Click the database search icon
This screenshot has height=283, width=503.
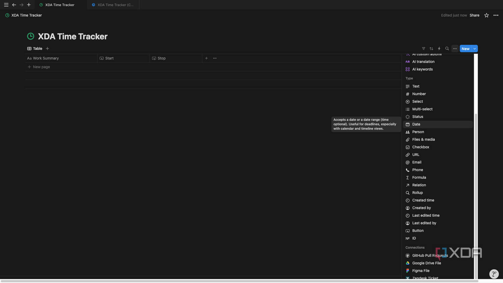click(x=447, y=49)
